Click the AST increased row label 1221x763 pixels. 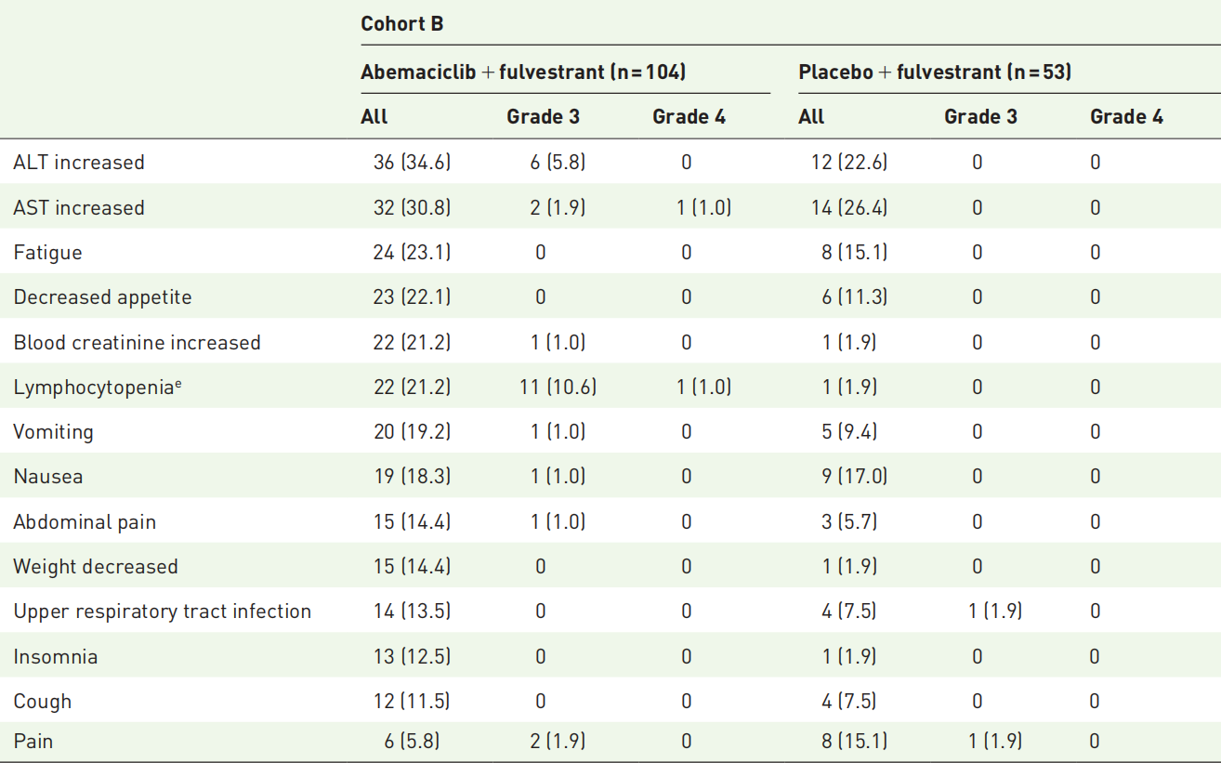79,207
